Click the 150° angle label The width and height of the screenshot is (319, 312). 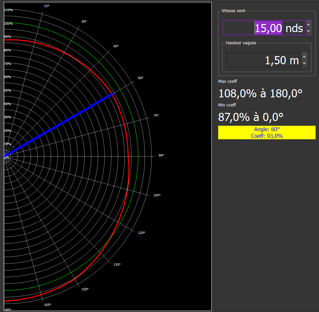85,289
